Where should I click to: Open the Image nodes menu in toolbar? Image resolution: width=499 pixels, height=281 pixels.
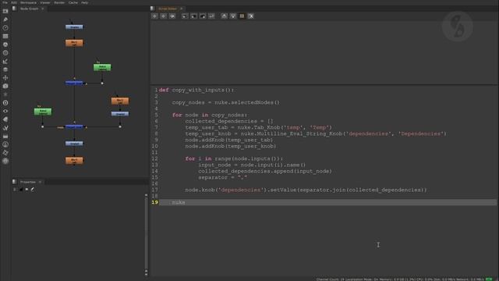[5, 11]
